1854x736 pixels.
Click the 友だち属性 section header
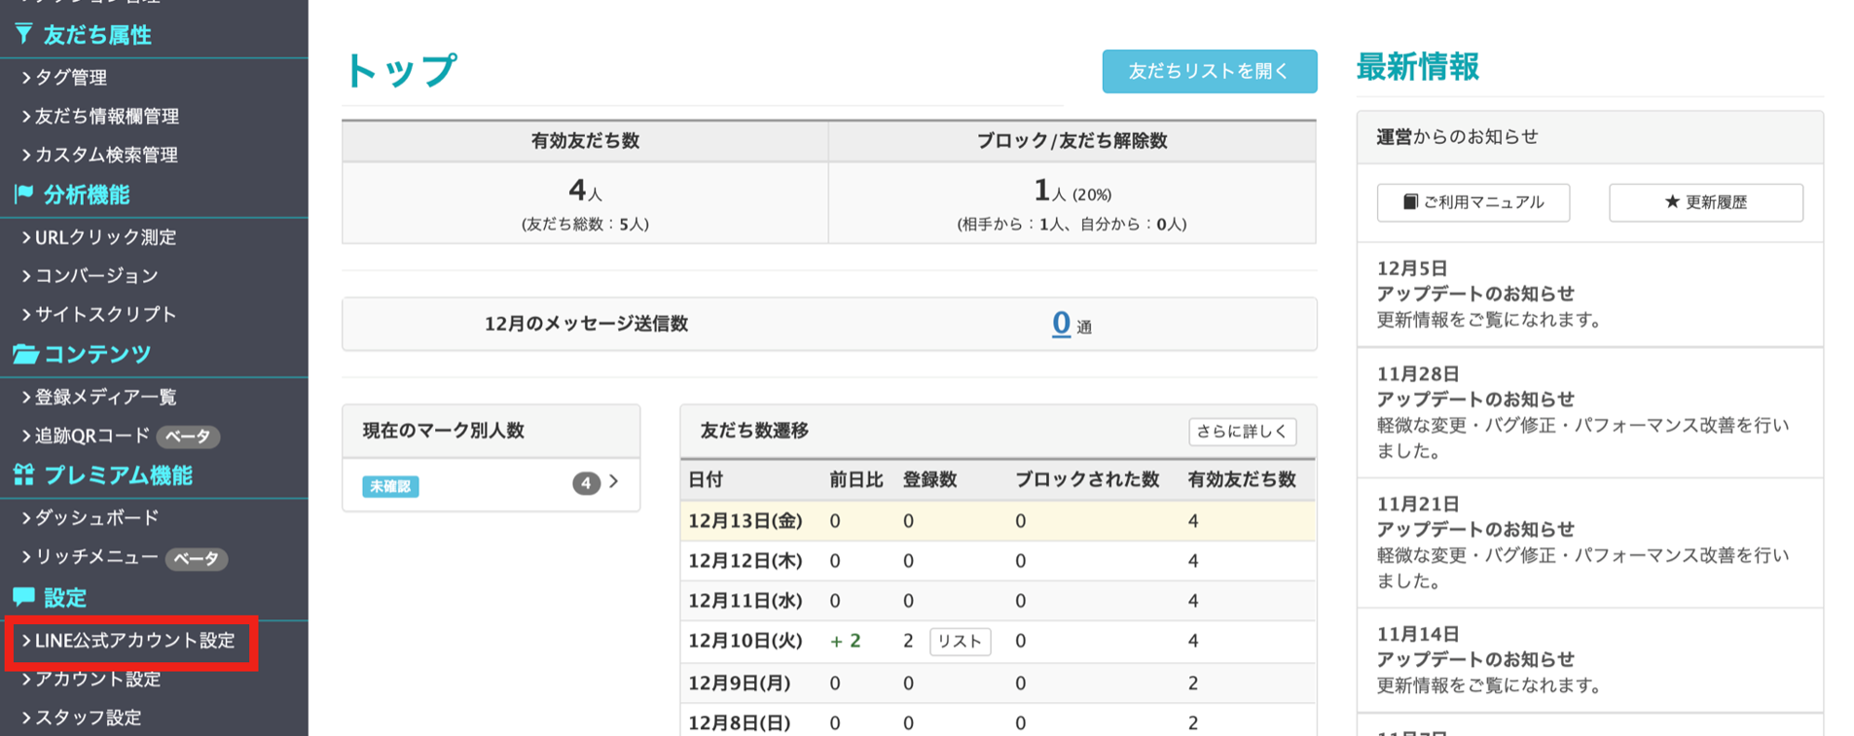[x=97, y=35]
